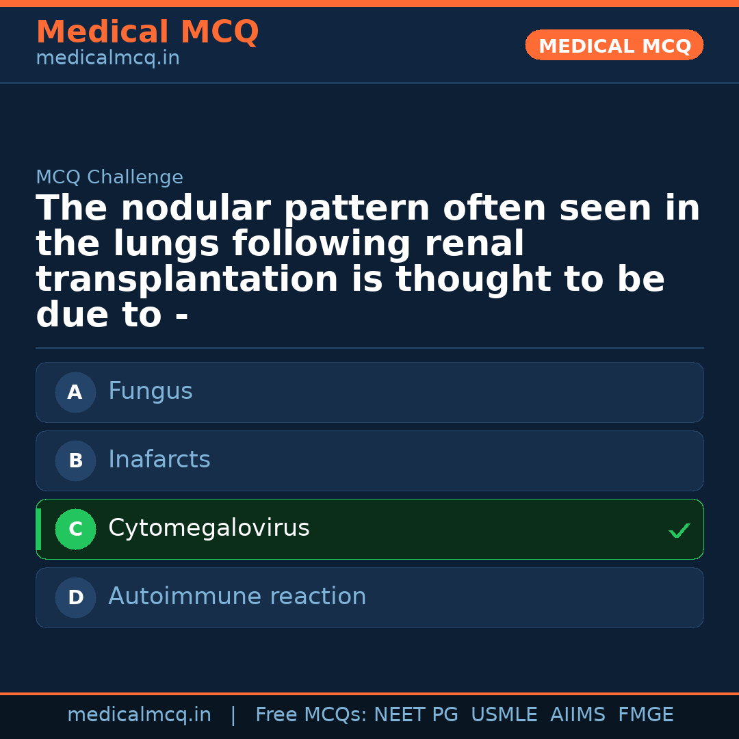Select the Fungus answer option
The height and width of the screenshot is (739, 739).
pos(151,391)
